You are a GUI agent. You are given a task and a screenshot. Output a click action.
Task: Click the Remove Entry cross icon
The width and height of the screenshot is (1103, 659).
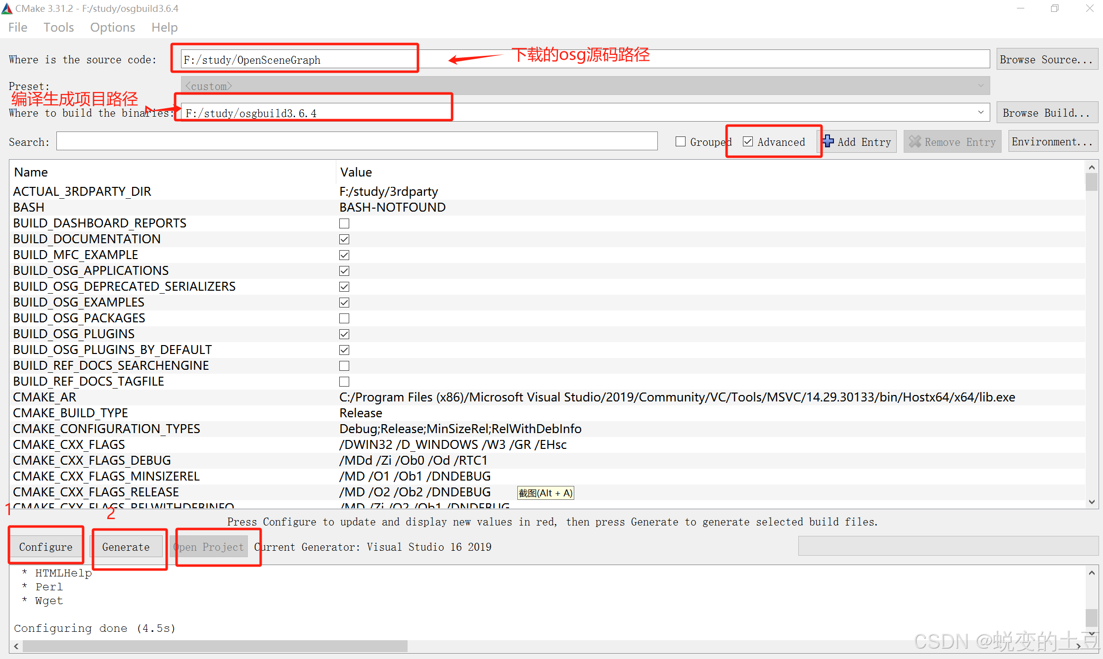pyautogui.click(x=915, y=142)
